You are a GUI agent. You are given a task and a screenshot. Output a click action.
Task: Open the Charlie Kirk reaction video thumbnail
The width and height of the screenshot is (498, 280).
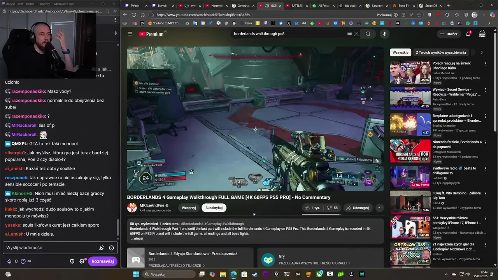pyautogui.click(x=410, y=72)
